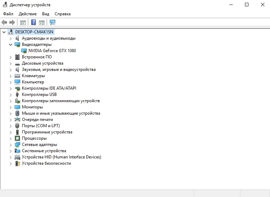Click the Сетевые адаптеры network icon
Viewport: 270px width, 197px height.
coord(17,145)
